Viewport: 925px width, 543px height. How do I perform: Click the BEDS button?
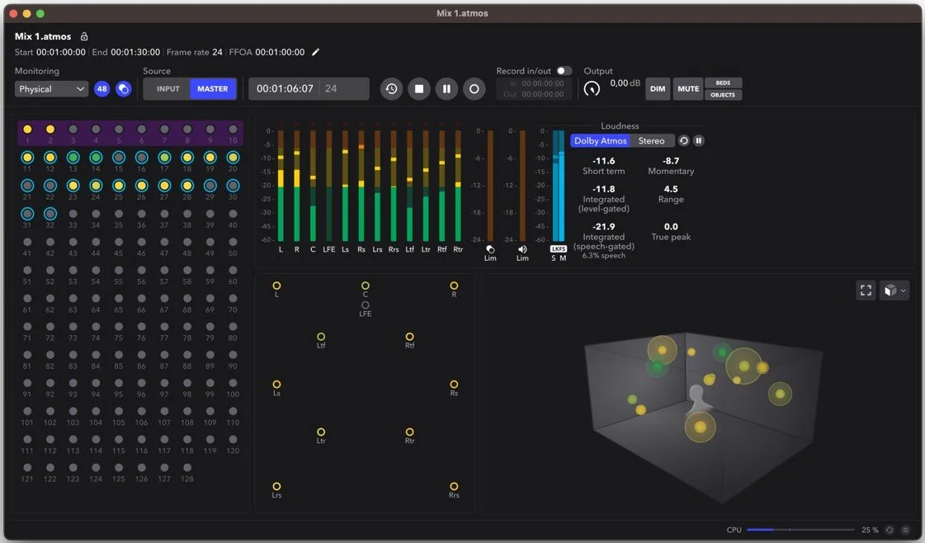(723, 83)
